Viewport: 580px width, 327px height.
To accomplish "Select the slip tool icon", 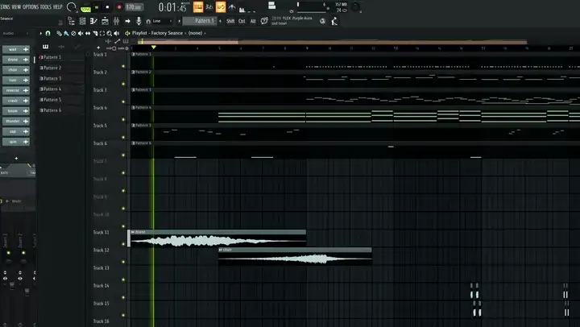I will click(x=88, y=33).
